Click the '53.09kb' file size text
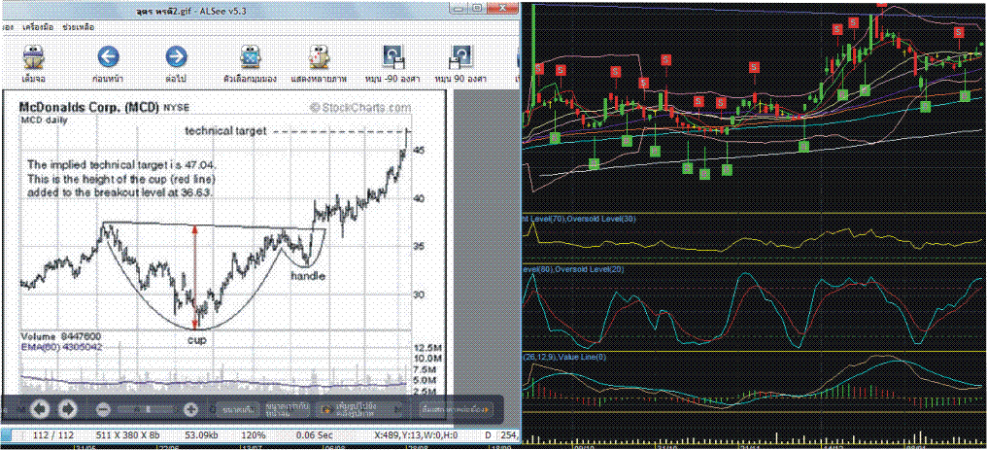 201,434
